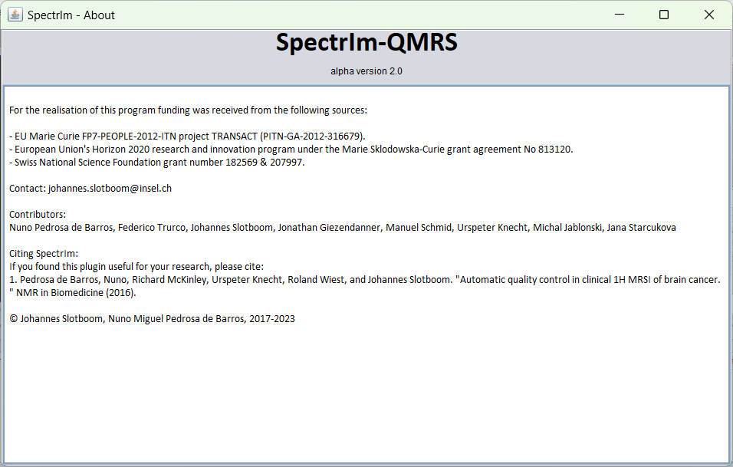Click the SpectrIm - About window title
The height and width of the screenshot is (467, 733).
point(71,15)
